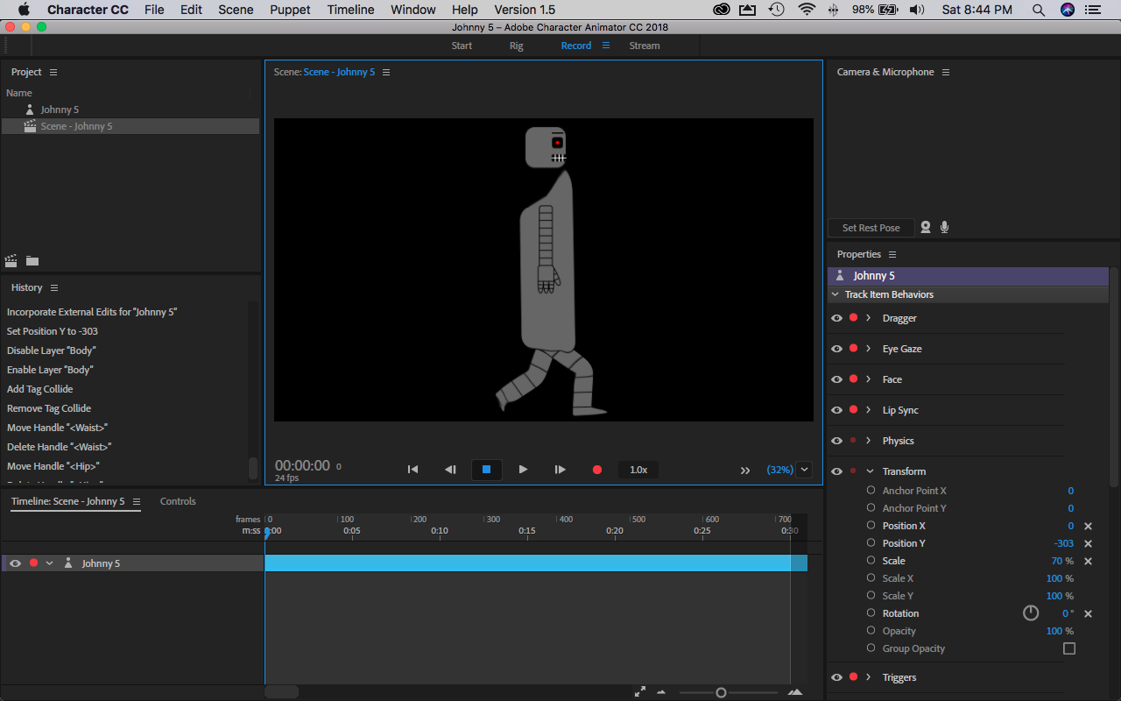
Task: Collapse the Track Item Behaviors section
Action: [x=835, y=294]
